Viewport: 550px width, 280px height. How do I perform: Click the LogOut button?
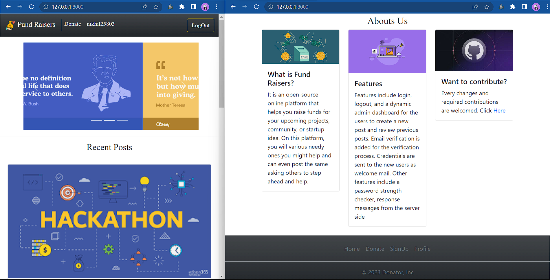click(x=201, y=25)
